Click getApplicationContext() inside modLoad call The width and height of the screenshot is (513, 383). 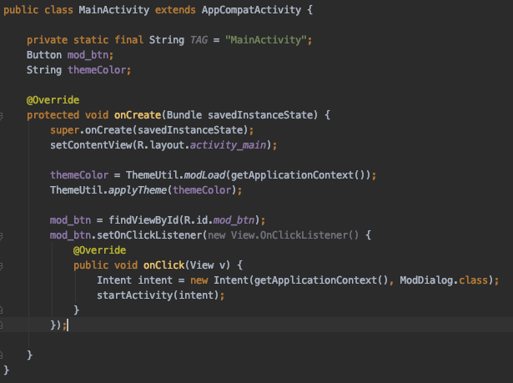(298, 175)
